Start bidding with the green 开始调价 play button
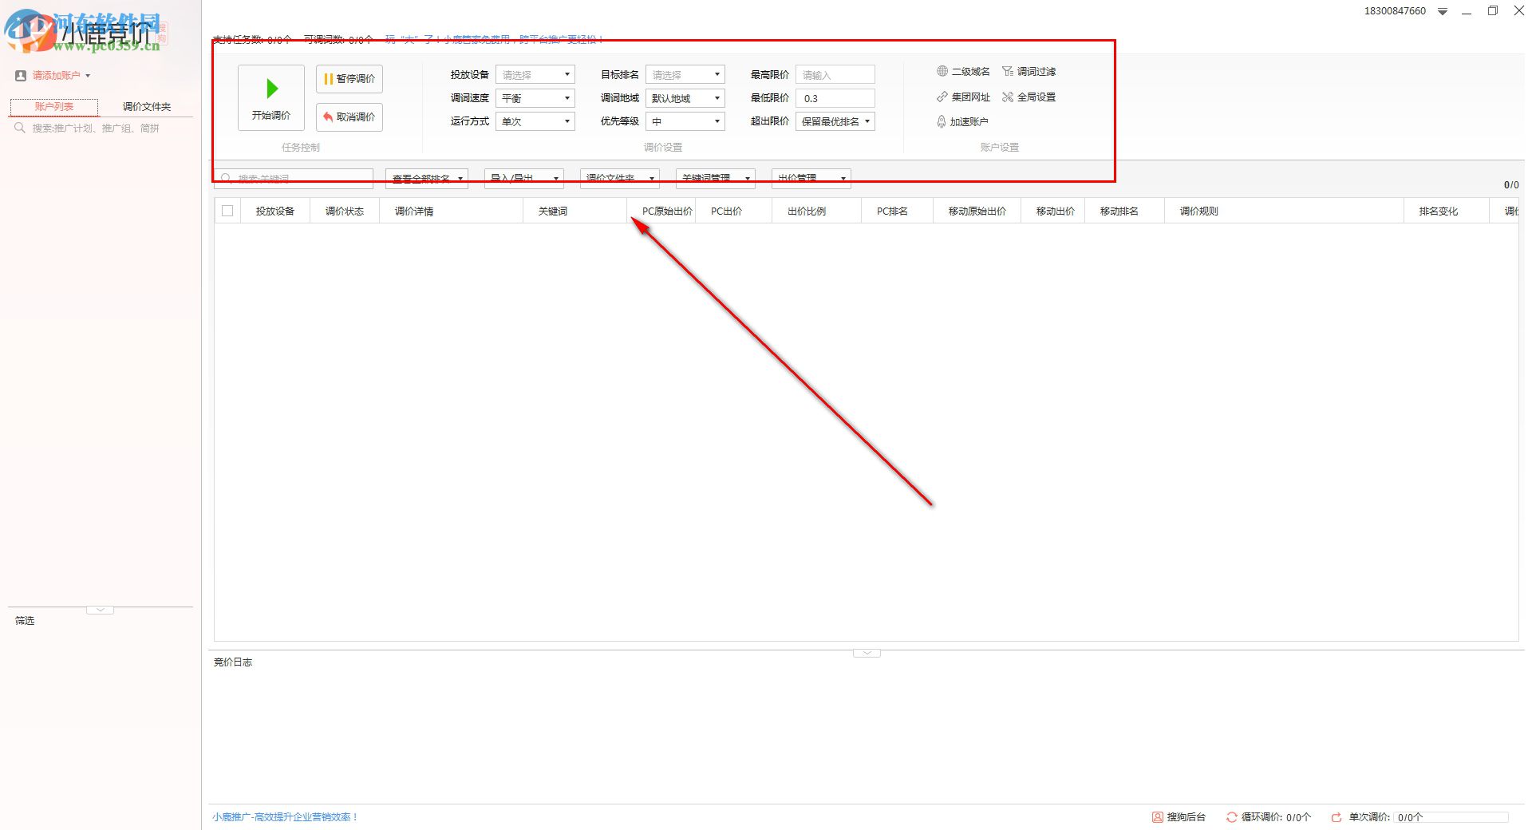This screenshot has height=830, width=1532. (271, 97)
